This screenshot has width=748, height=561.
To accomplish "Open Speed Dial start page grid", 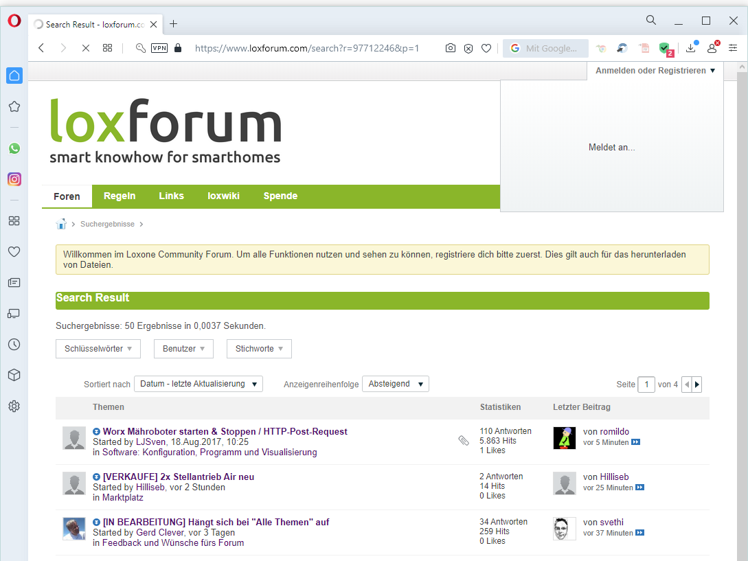I will [x=107, y=47].
